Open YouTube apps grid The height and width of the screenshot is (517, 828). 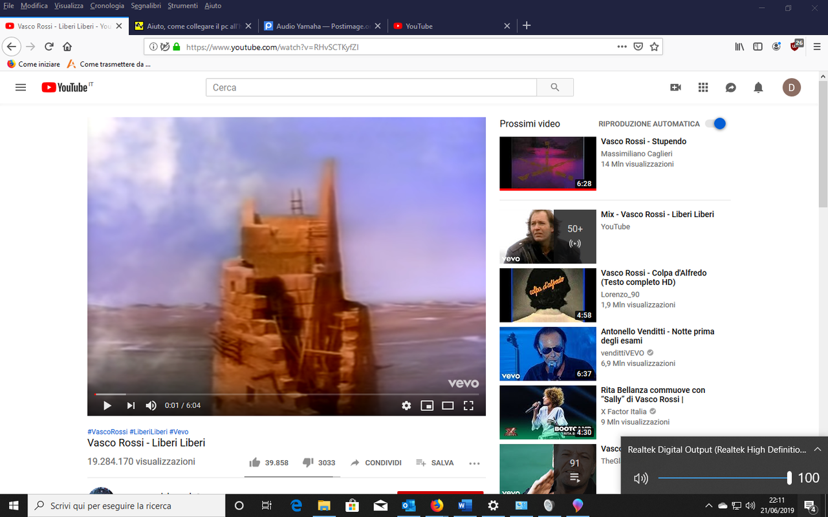(x=703, y=87)
